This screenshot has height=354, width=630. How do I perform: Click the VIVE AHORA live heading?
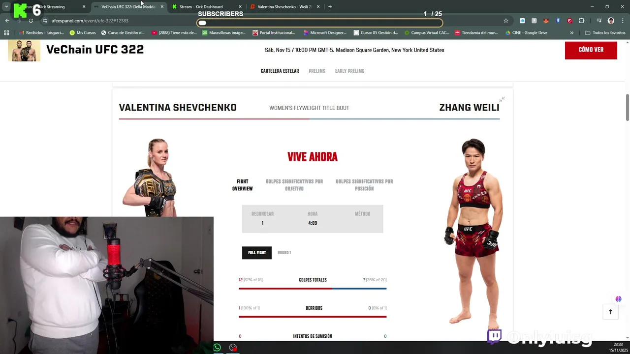point(313,157)
